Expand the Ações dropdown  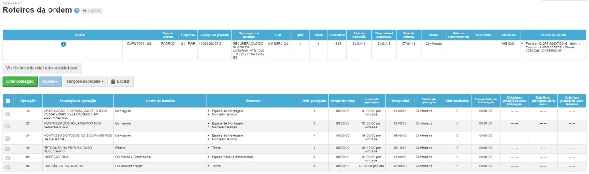(x=49, y=82)
